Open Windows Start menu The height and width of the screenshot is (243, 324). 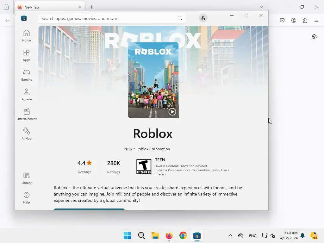pos(127,235)
